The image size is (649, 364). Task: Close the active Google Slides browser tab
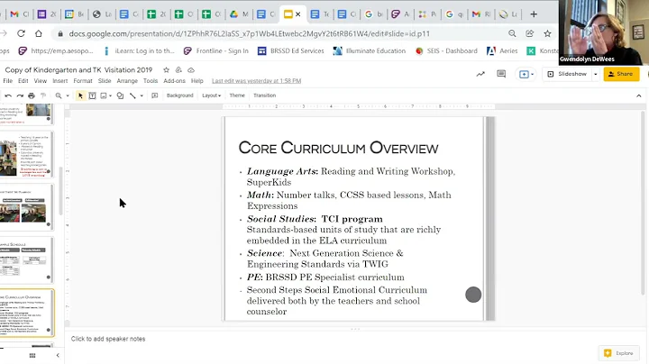(298, 14)
